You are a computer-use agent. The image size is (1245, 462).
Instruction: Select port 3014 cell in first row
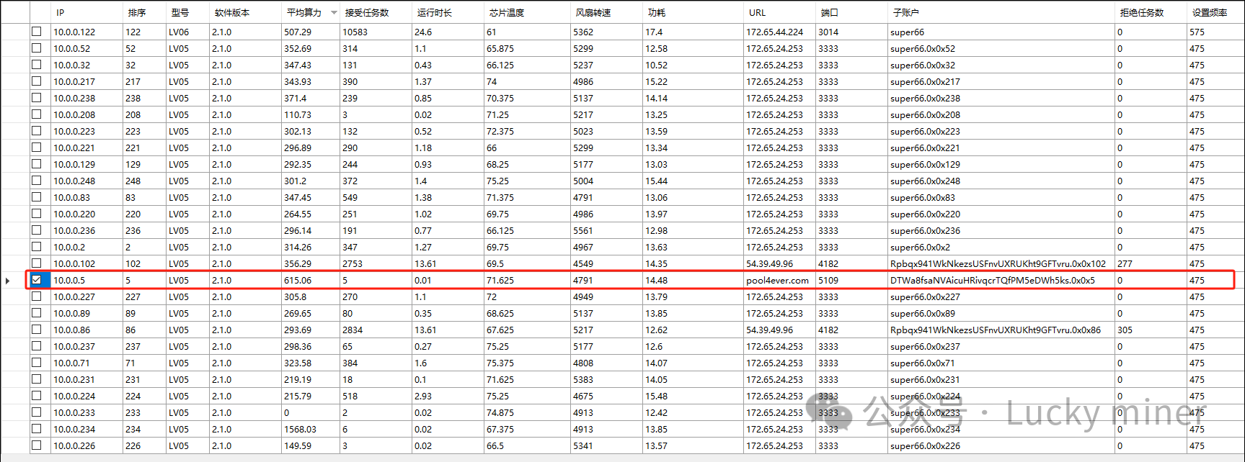tap(828, 32)
